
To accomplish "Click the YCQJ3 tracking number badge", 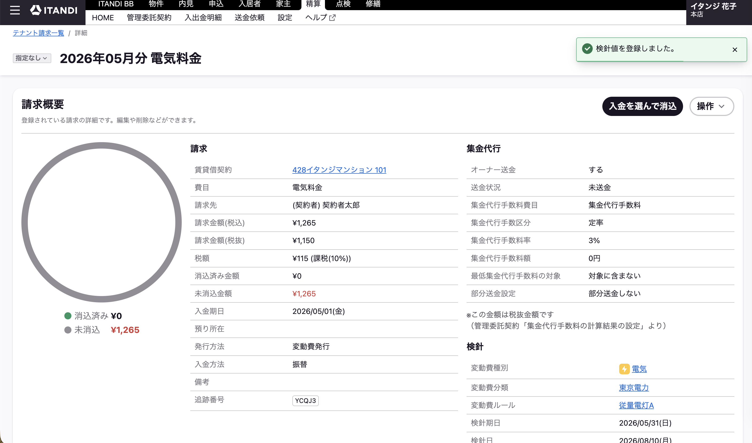I will click(x=305, y=401).
